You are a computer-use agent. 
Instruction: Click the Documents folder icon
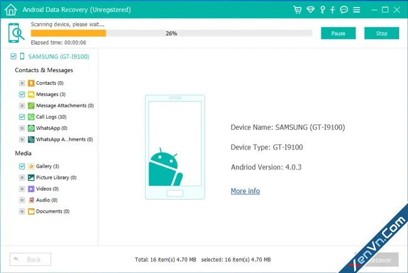(x=31, y=211)
